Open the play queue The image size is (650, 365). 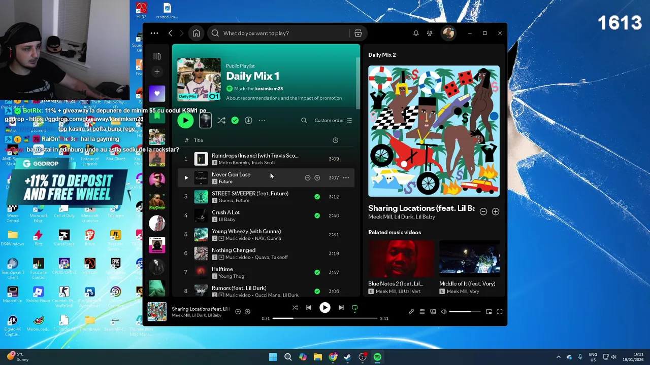(422, 312)
